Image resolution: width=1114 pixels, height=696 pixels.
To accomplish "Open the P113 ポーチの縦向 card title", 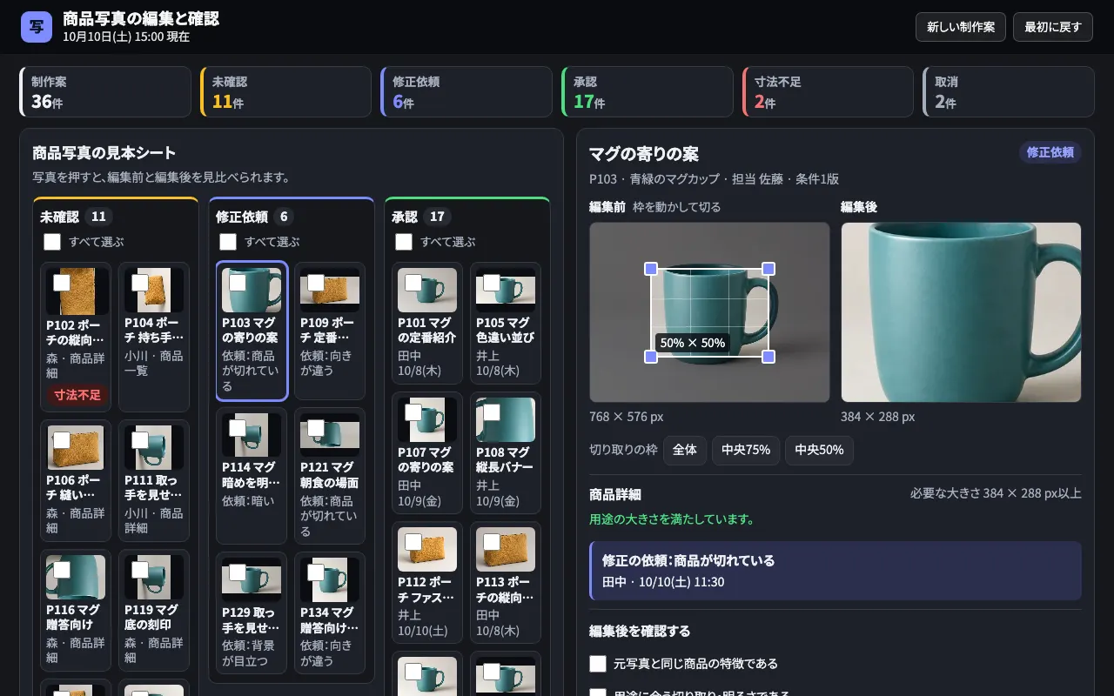I will tap(505, 589).
